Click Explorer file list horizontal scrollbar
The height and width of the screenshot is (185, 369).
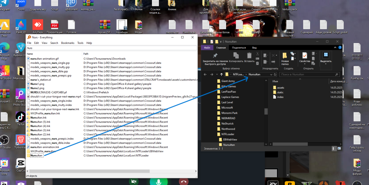(x=290, y=144)
